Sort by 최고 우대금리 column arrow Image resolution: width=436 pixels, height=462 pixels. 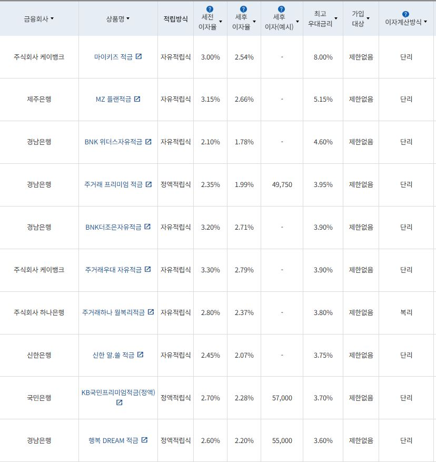336,18
